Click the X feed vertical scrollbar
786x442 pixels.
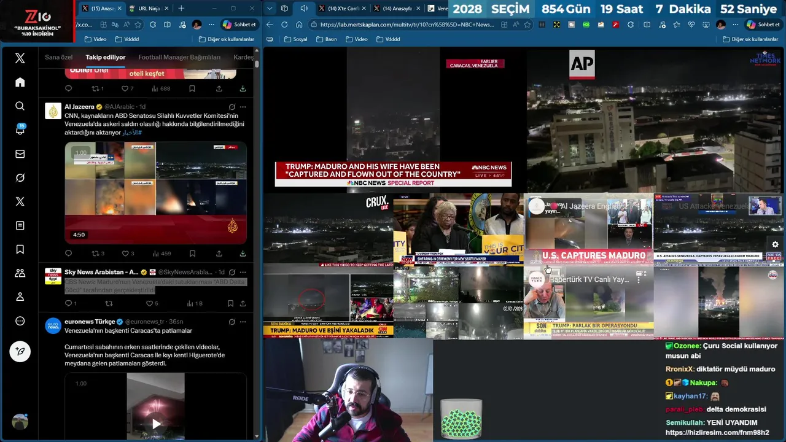[x=257, y=64]
